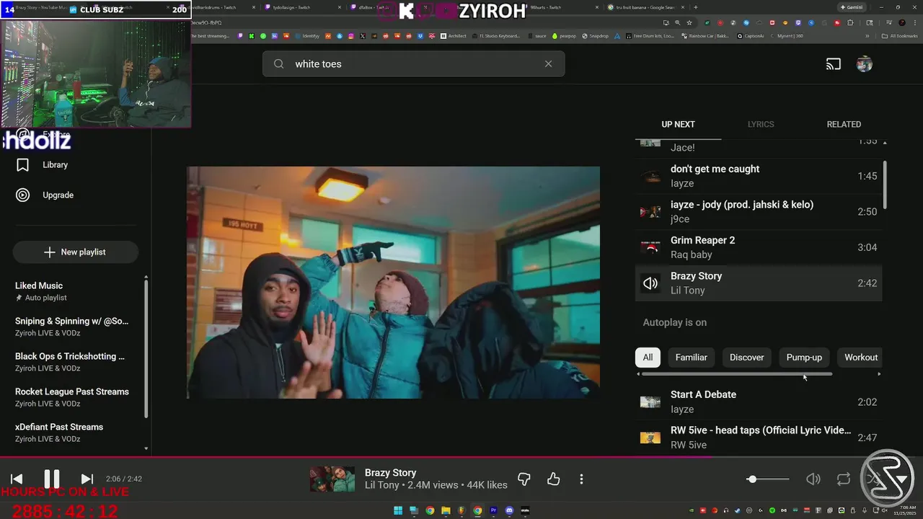
Task: Open the Liked Music playlist
Action: (x=72, y=291)
